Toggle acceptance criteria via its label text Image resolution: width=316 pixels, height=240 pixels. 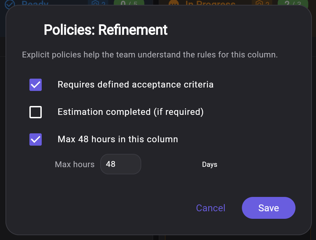(x=135, y=84)
